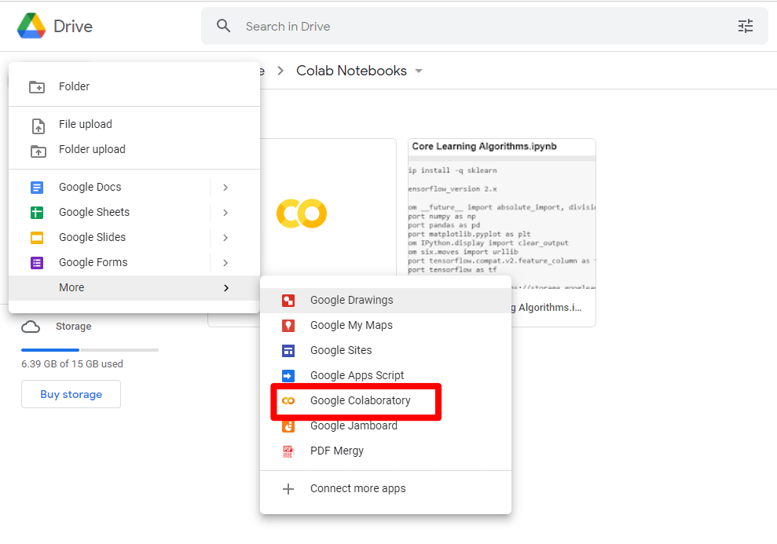Image resolution: width=777 pixels, height=544 pixels.
Task: Open search options filter icon
Action: [x=745, y=26]
